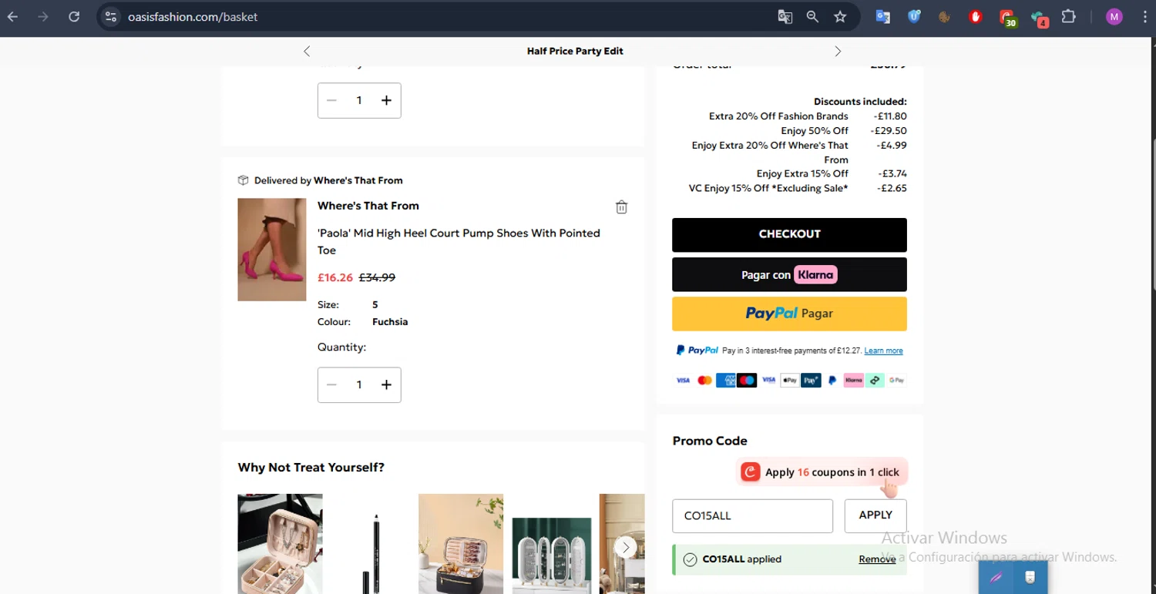Viewport: 1156px width, 594px height.
Task: Open the M profile avatar
Action: 1114,16
